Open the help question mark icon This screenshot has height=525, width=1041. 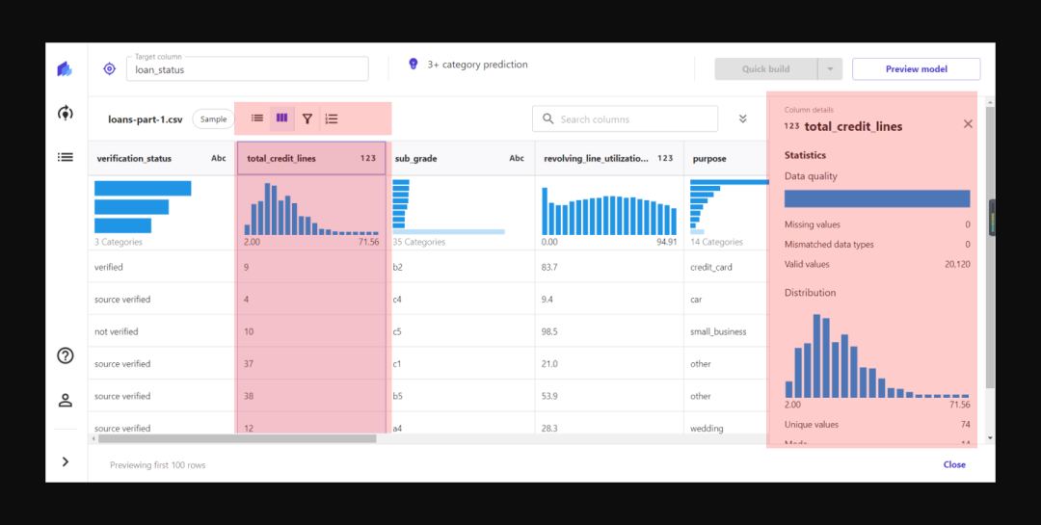point(65,355)
